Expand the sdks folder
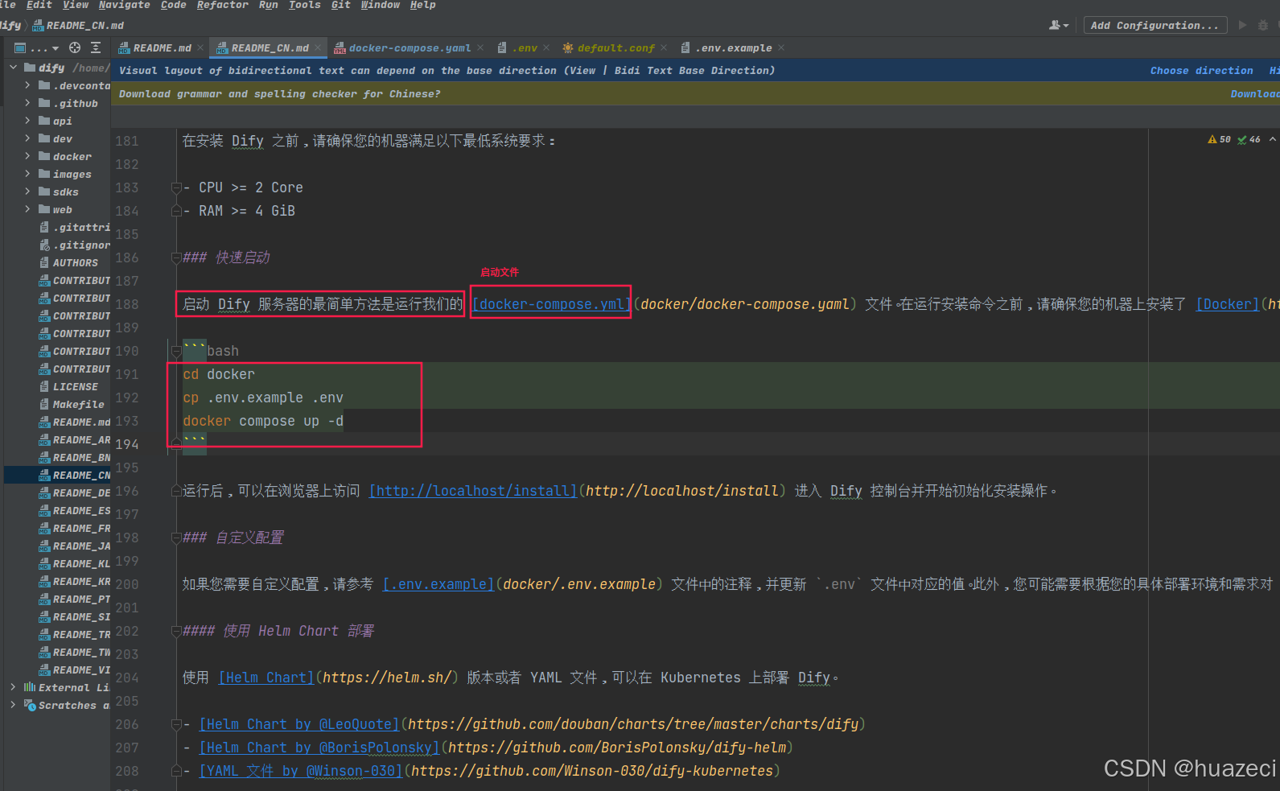Viewport: 1280px width, 791px height. pyautogui.click(x=27, y=192)
